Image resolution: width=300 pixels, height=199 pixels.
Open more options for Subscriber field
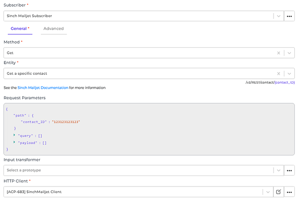289,16
